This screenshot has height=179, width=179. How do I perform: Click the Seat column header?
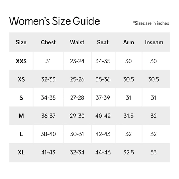click(x=103, y=42)
